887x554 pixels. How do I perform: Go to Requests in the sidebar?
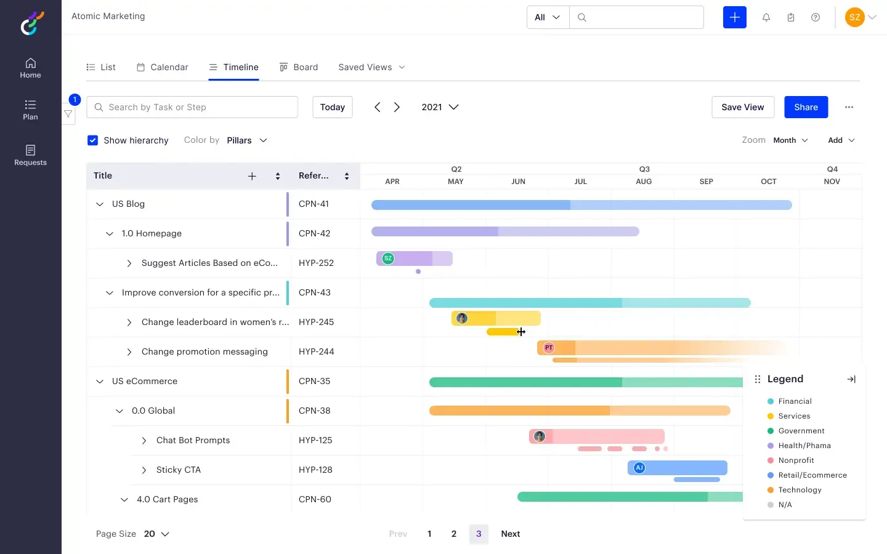tap(30, 155)
